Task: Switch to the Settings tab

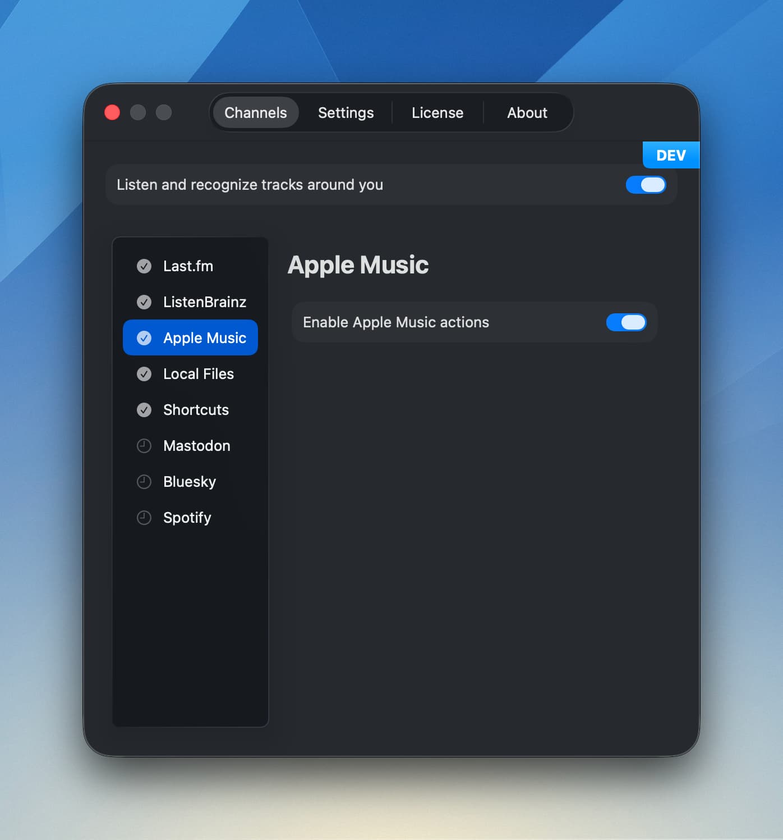Action: point(346,113)
